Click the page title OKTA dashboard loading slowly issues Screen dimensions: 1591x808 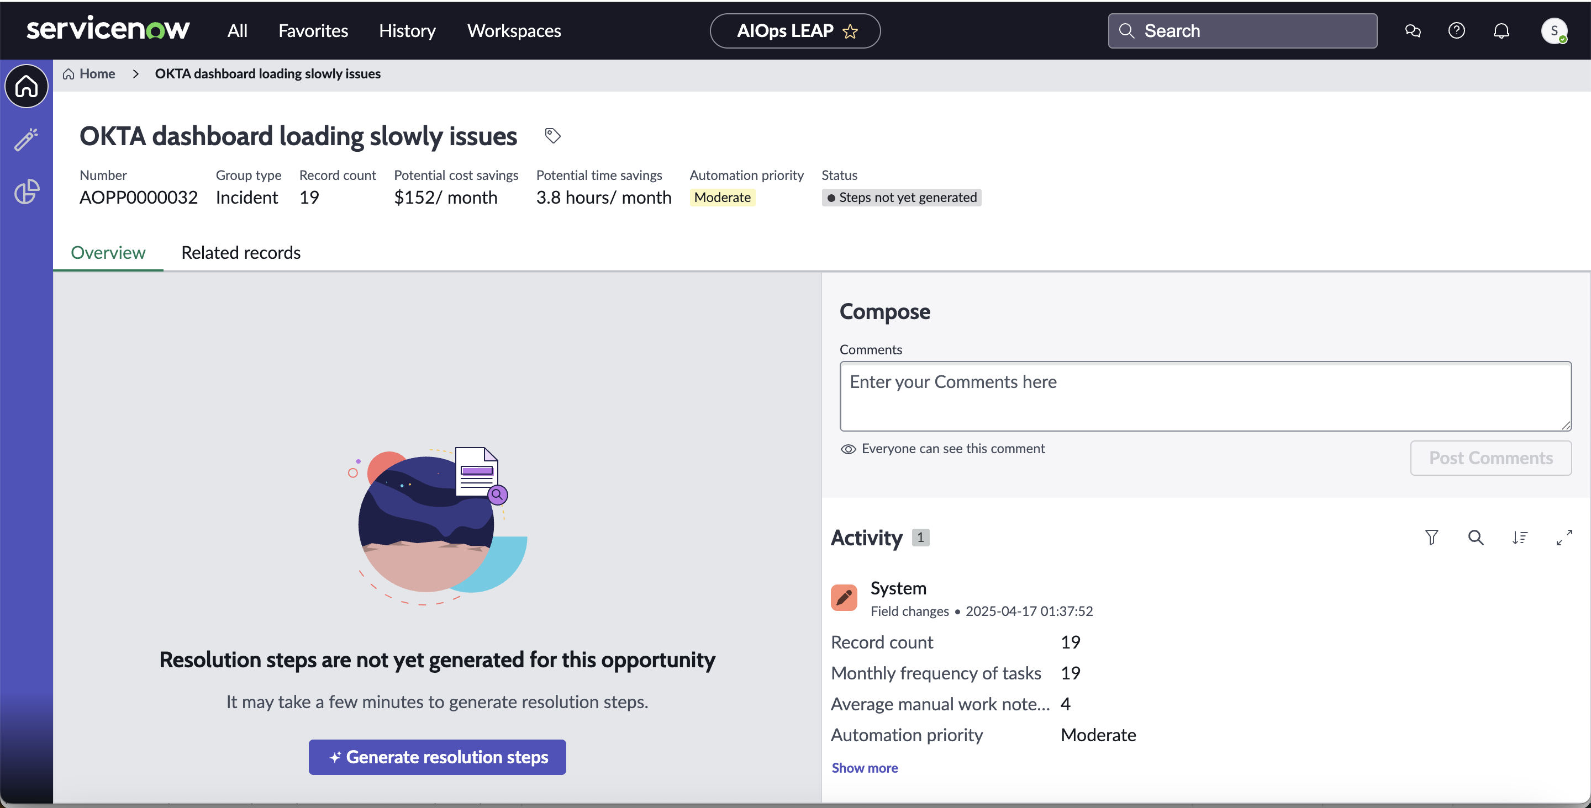(298, 136)
